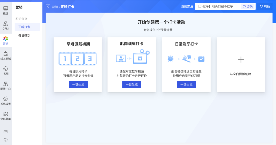Click 一键生成 under 早矫佩戴初期

pyautogui.click(x=78, y=84)
